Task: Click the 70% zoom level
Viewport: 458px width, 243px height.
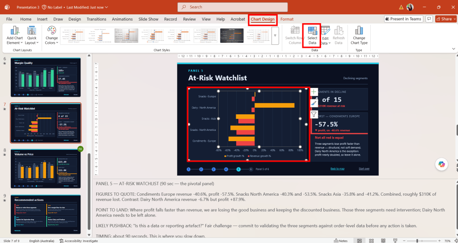Action: [447, 241]
